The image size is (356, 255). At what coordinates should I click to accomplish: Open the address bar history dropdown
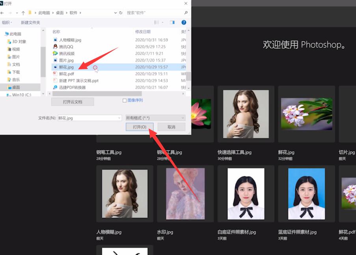coord(116,13)
